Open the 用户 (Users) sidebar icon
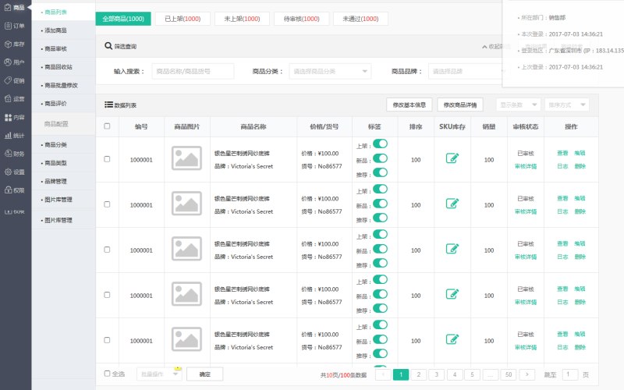 click(x=8, y=62)
